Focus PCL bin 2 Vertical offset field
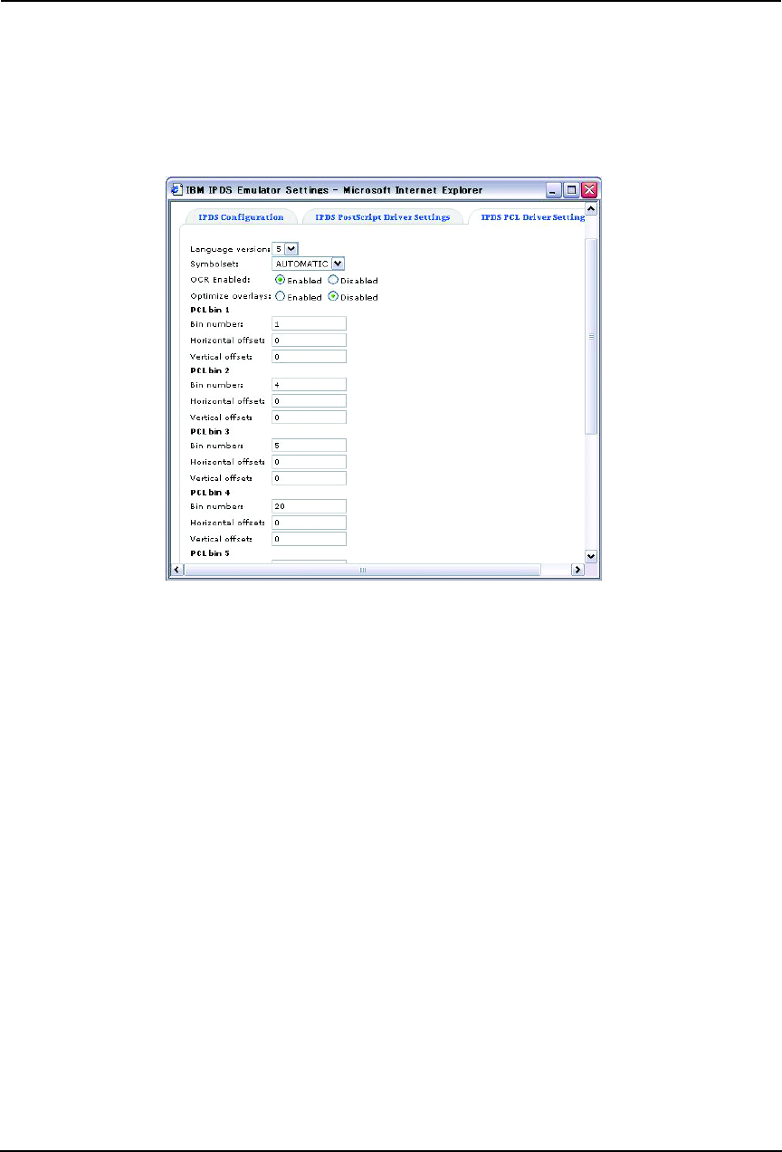The image size is (782, 1152). 310,417
